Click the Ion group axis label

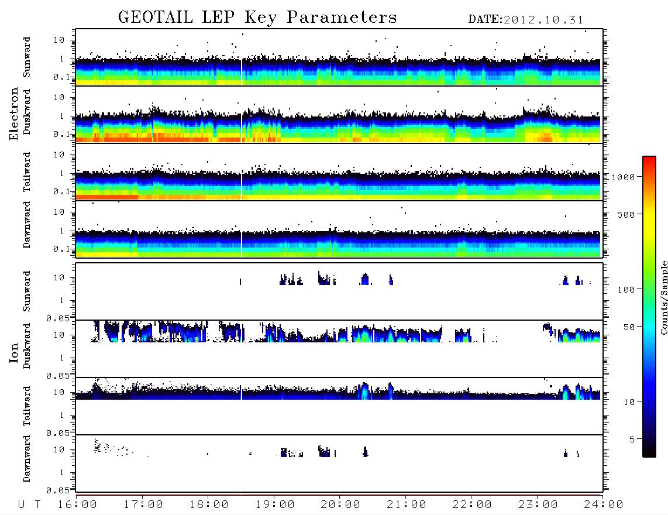[x=14, y=352]
